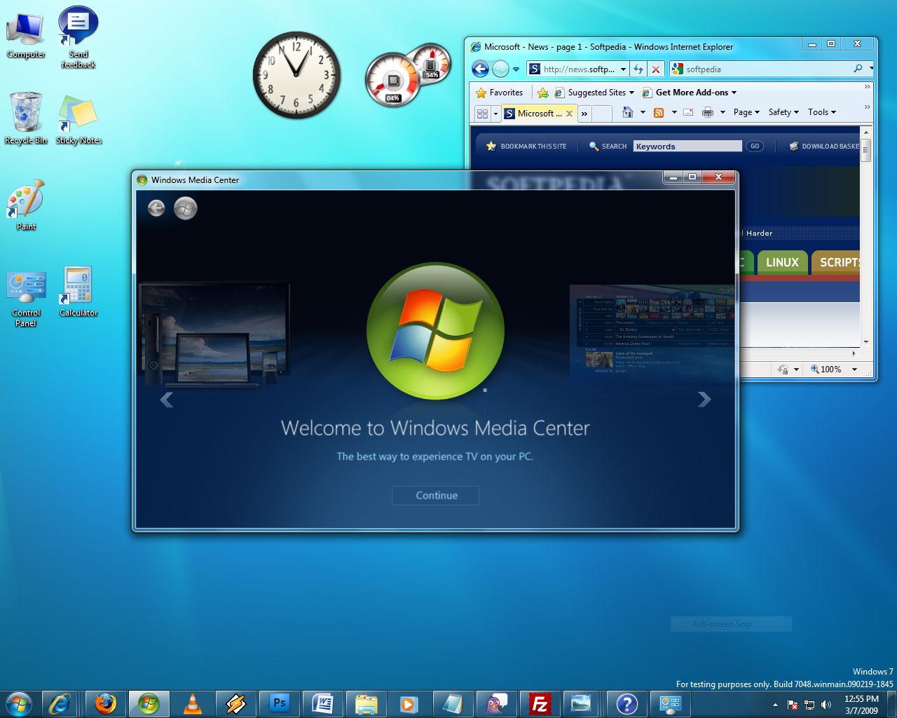Open the Tools menu in Internet Explorer
The image size is (897, 718).
coord(821,112)
